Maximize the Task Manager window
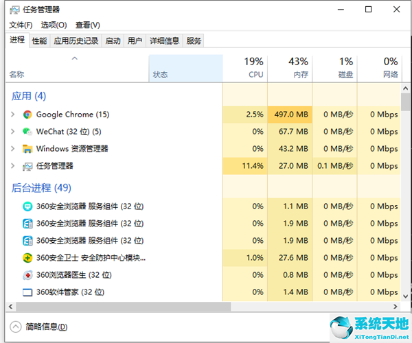 click(x=368, y=10)
